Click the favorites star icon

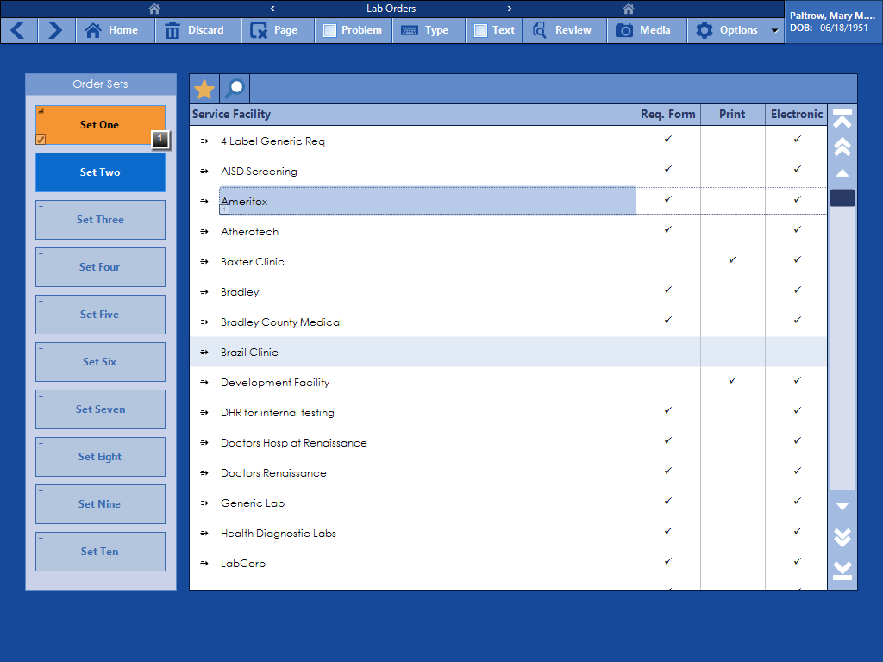(x=204, y=90)
